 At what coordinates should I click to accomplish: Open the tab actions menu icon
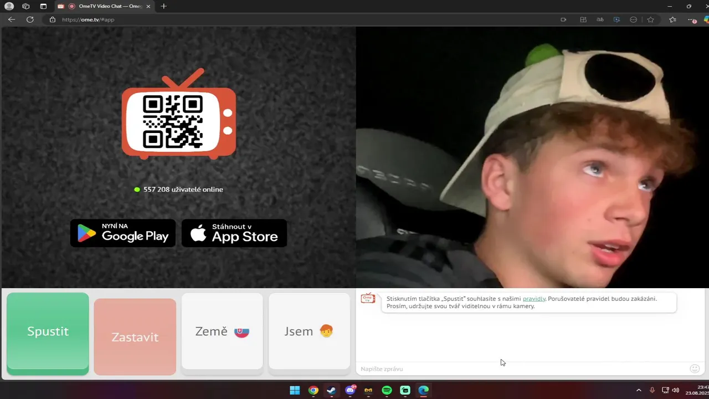pos(43,6)
